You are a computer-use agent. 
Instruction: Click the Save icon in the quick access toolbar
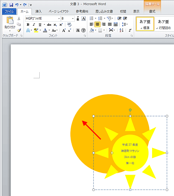click(11, 5)
